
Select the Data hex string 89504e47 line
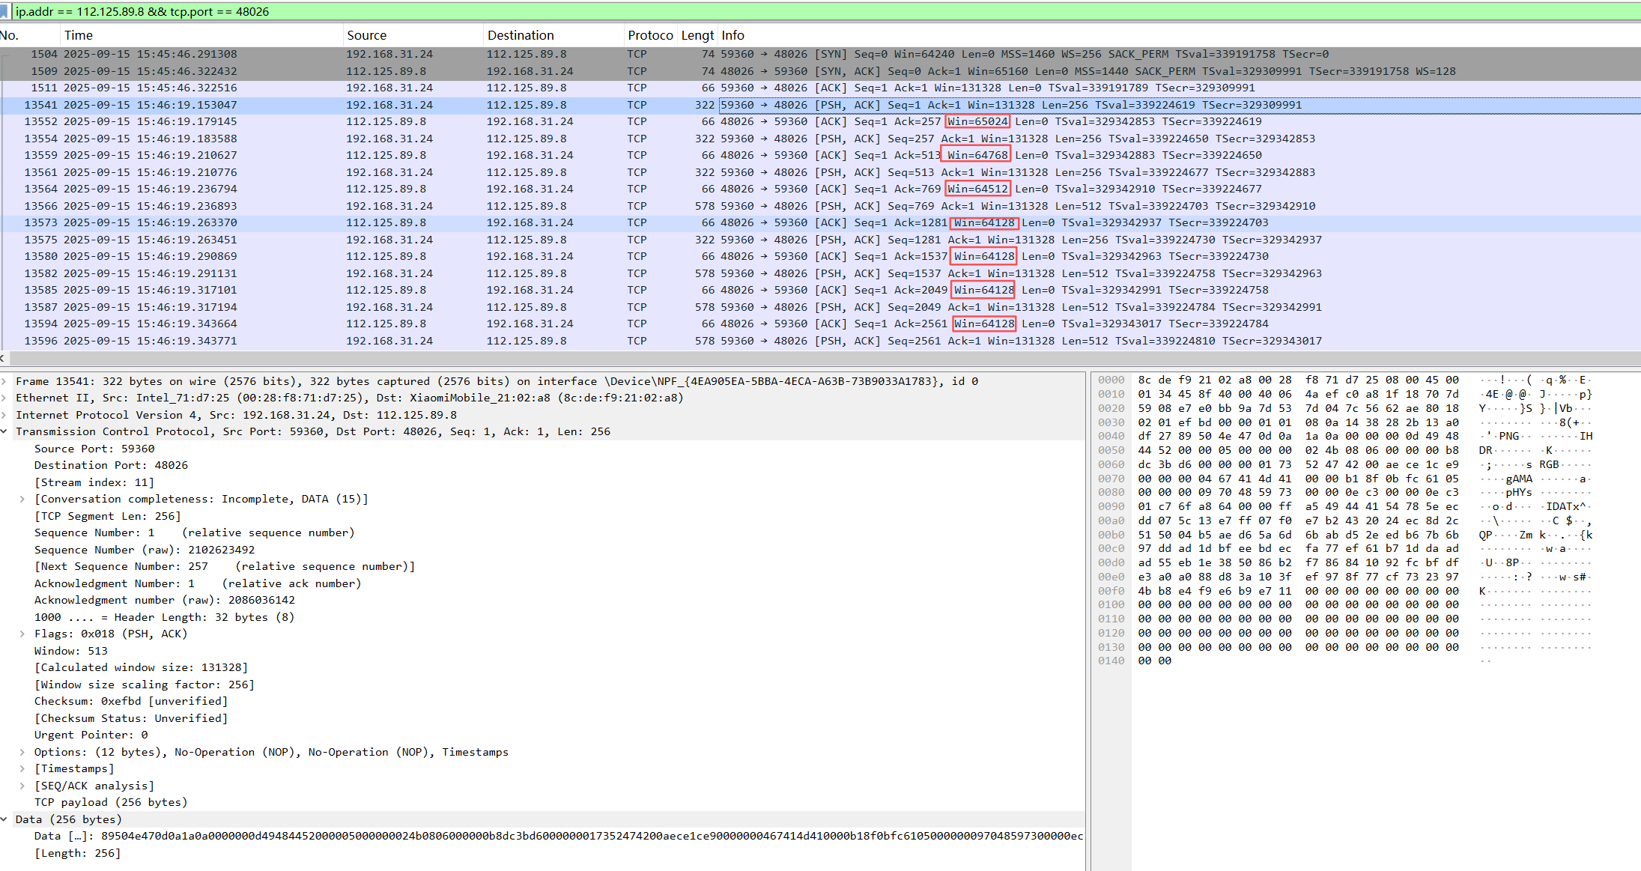(x=559, y=836)
